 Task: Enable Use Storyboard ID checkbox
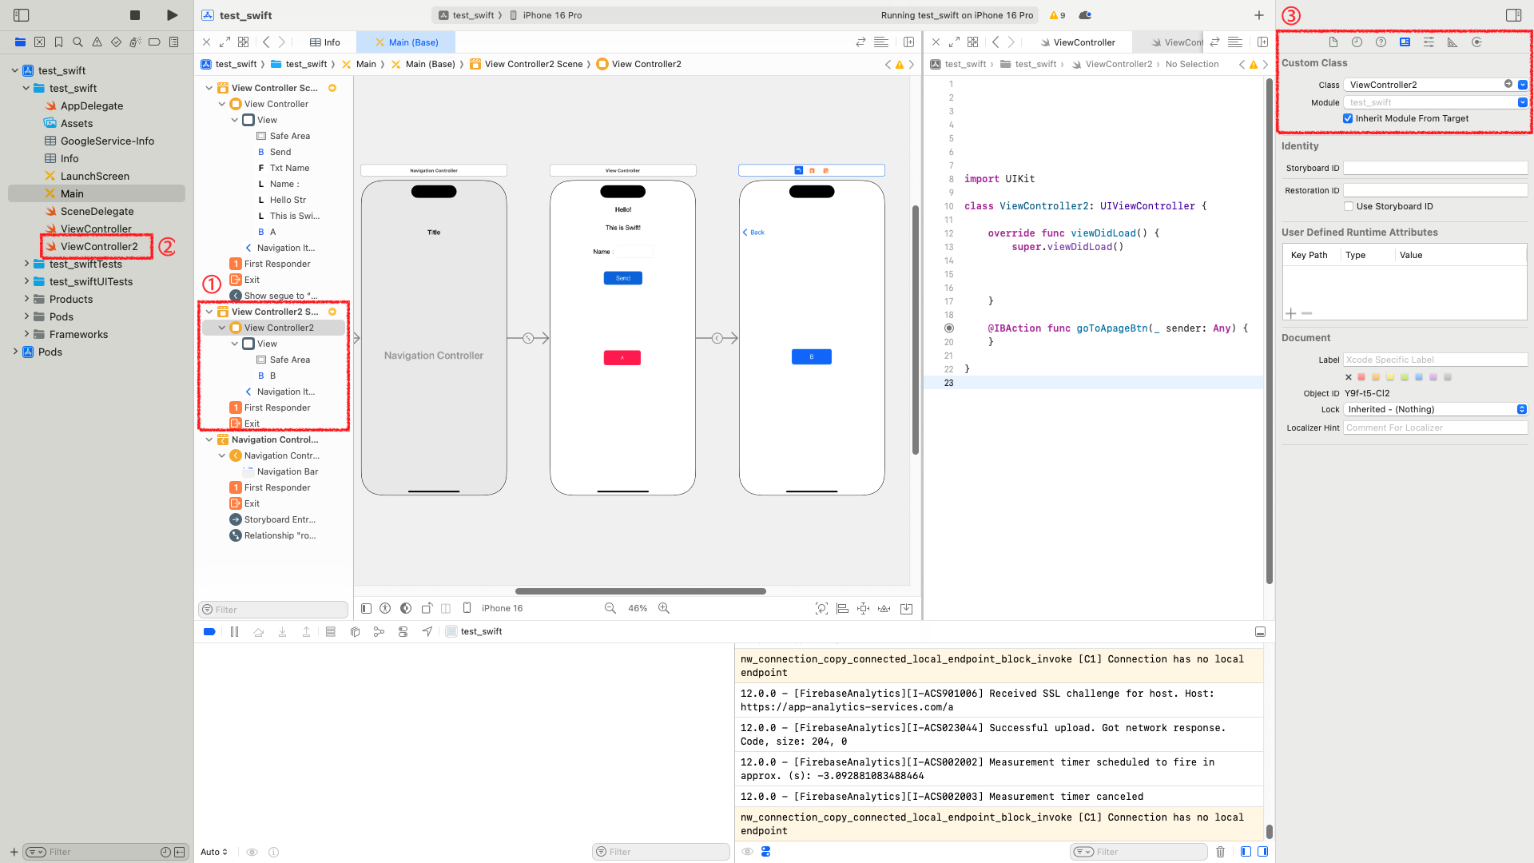point(1349,206)
